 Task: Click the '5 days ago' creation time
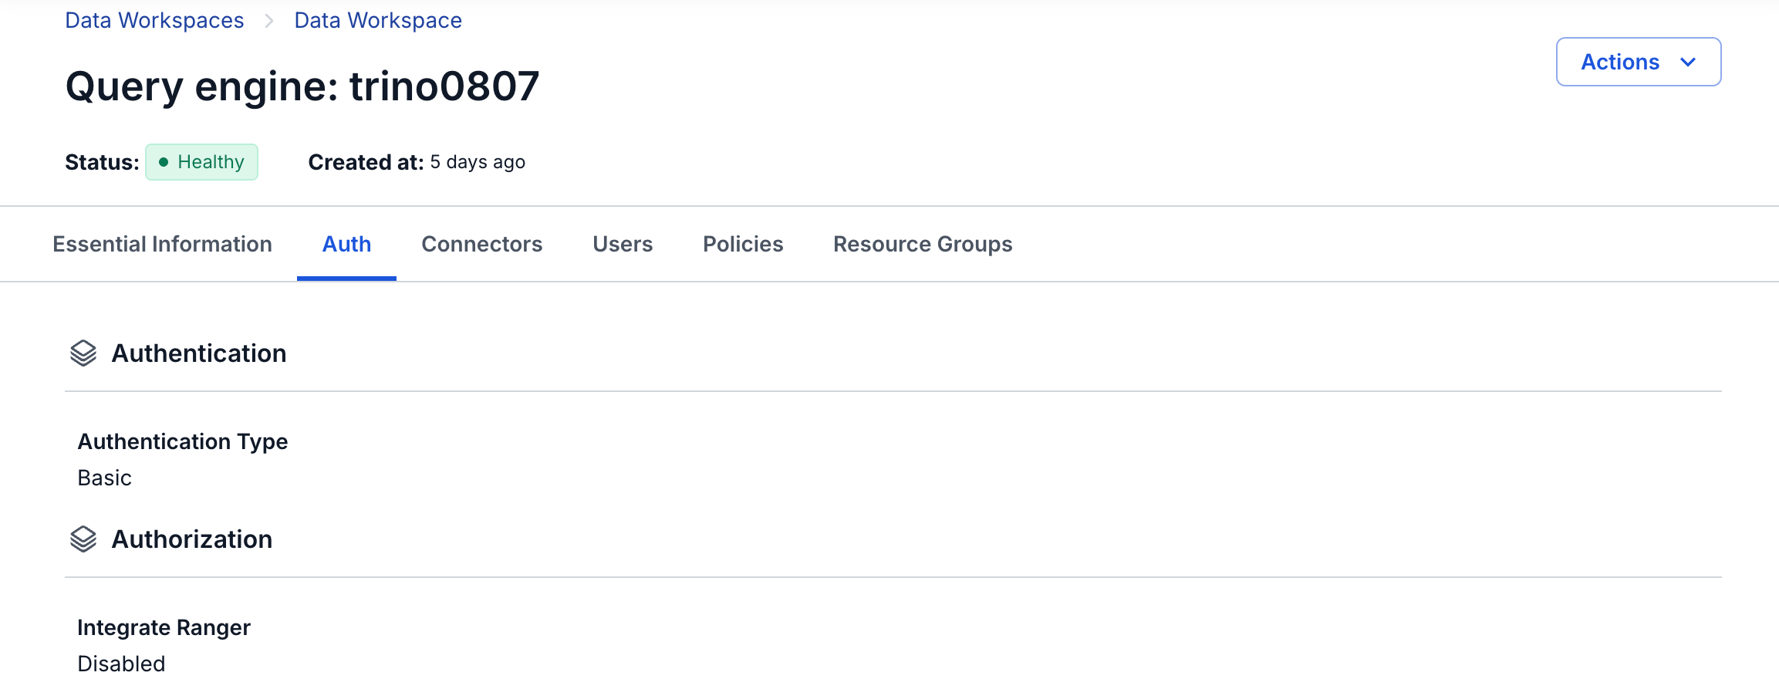point(478,162)
